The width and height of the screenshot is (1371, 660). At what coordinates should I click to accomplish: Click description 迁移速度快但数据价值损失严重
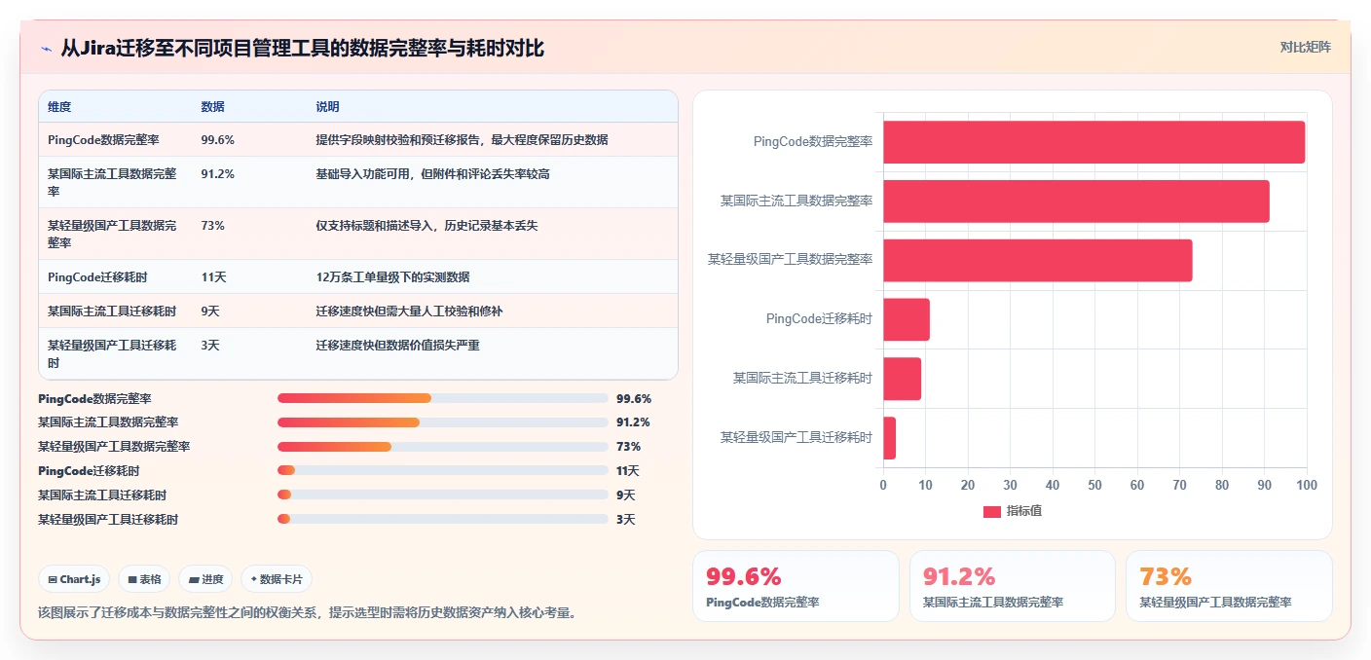click(397, 346)
